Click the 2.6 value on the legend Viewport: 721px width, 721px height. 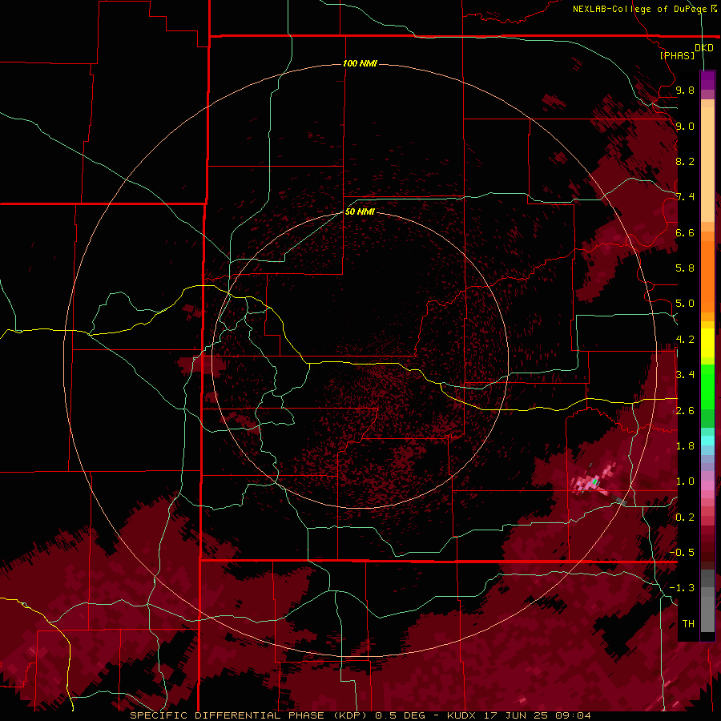point(685,411)
